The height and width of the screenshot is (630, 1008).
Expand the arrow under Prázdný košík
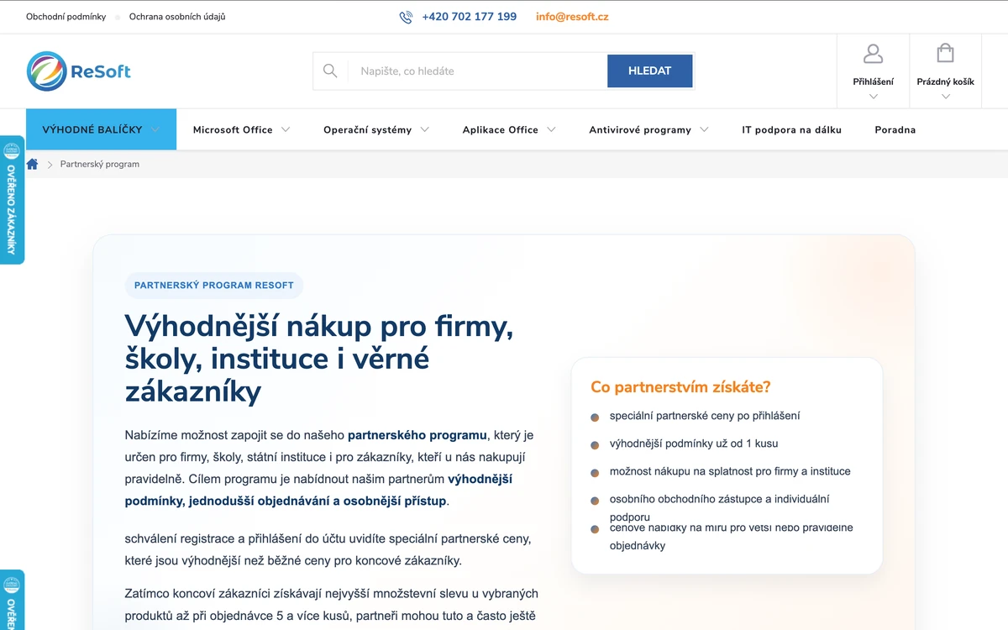point(946,97)
